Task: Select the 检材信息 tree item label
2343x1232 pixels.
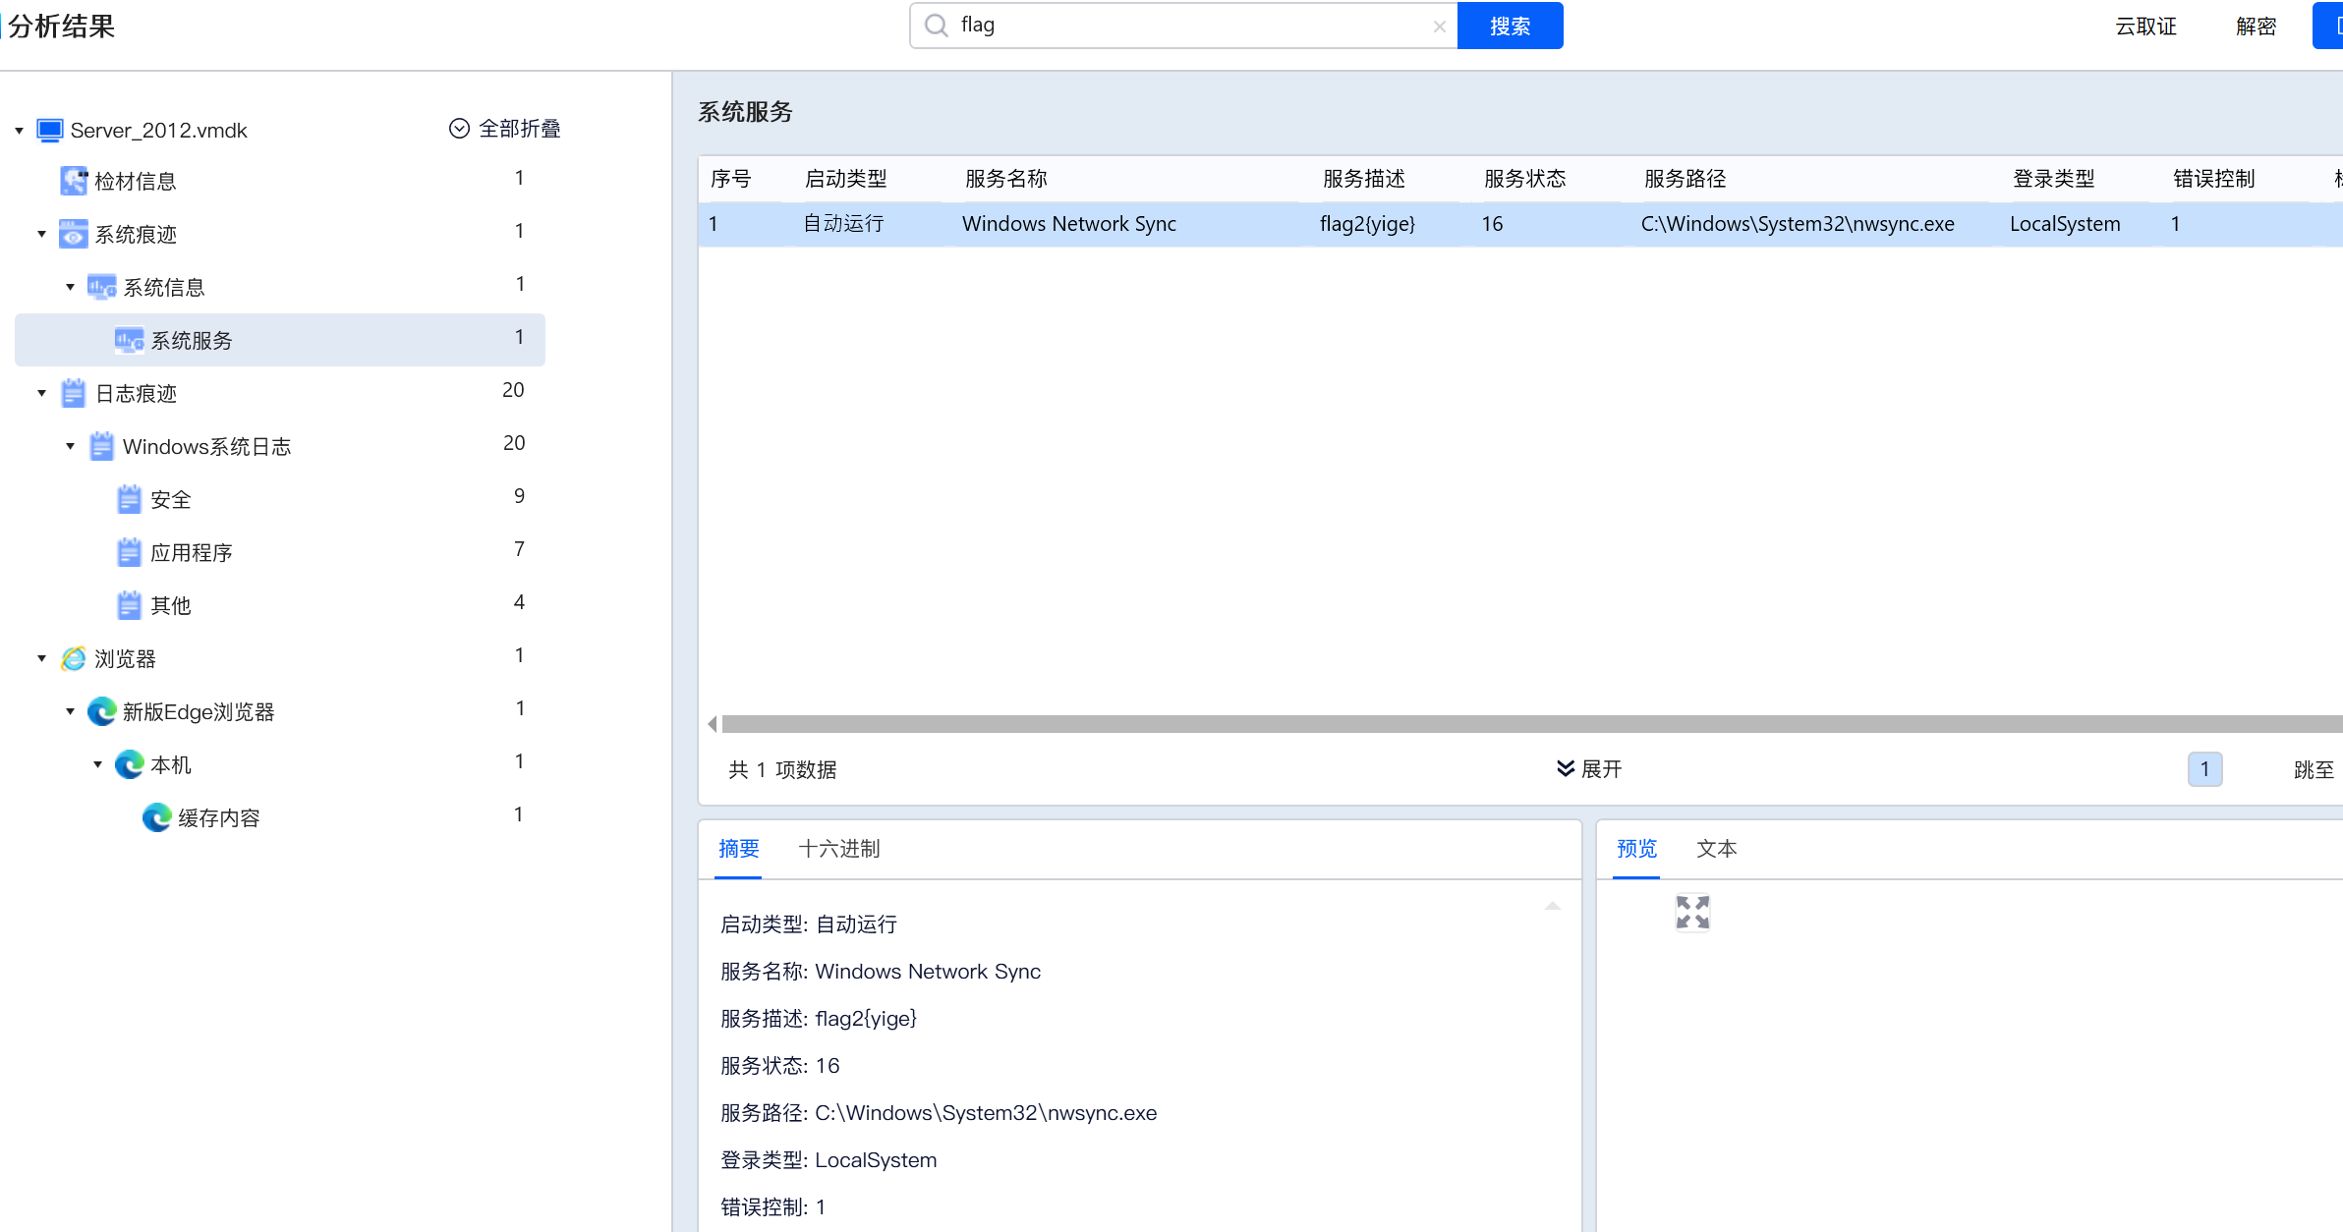Action: tap(136, 182)
